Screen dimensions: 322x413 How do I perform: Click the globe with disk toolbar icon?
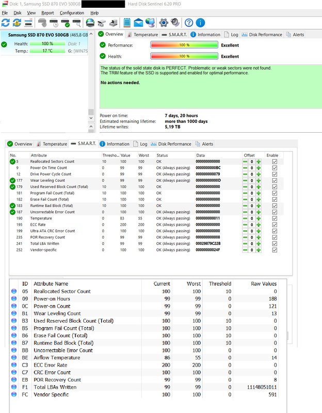(90, 23)
